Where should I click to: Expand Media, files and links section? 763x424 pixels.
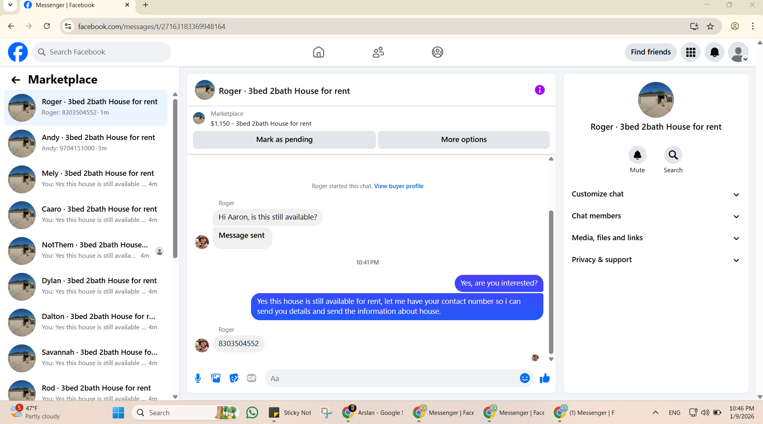[656, 238]
